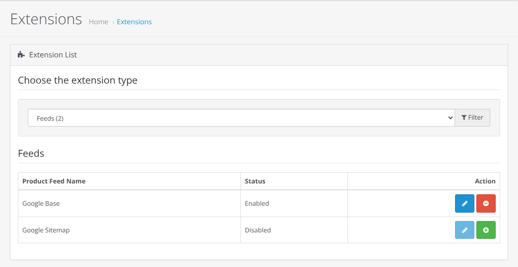Click the Status column header
This screenshot has width=518, height=267.
(x=255, y=181)
